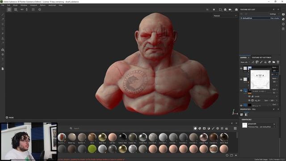Image resolution: width=286 pixels, height=161 pixels.
Task: Select the Material Picker tool
Action: [3, 43]
